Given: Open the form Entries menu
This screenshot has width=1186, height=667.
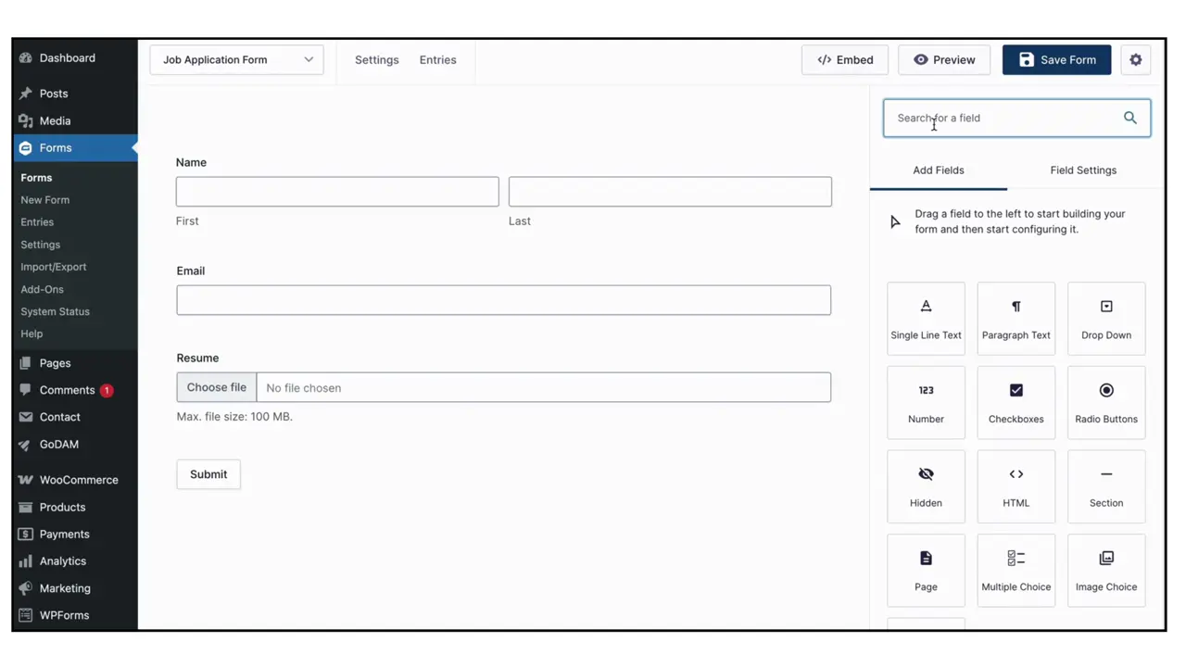Looking at the screenshot, I should click(x=437, y=60).
